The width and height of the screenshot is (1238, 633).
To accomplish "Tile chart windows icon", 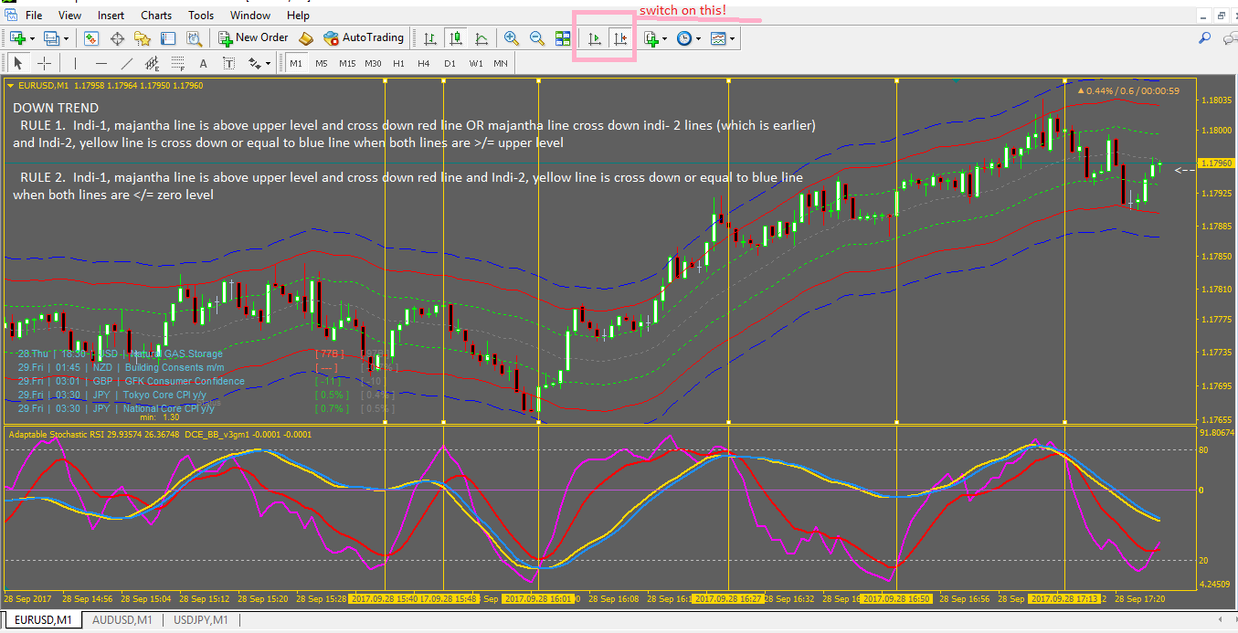I will click(x=563, y=38).
